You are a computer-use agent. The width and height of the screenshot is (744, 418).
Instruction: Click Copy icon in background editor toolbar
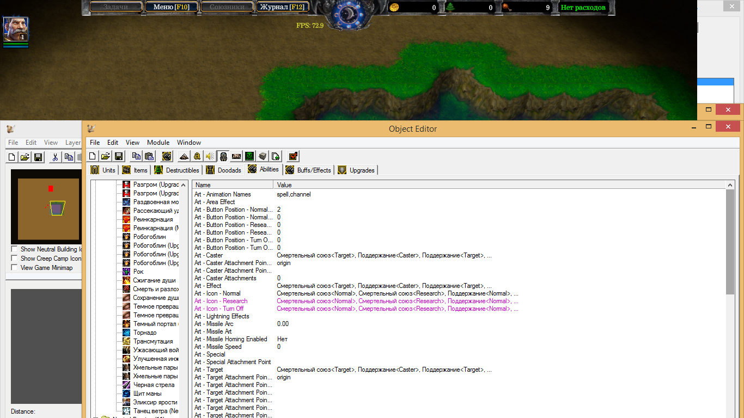[x=69, y=157]
